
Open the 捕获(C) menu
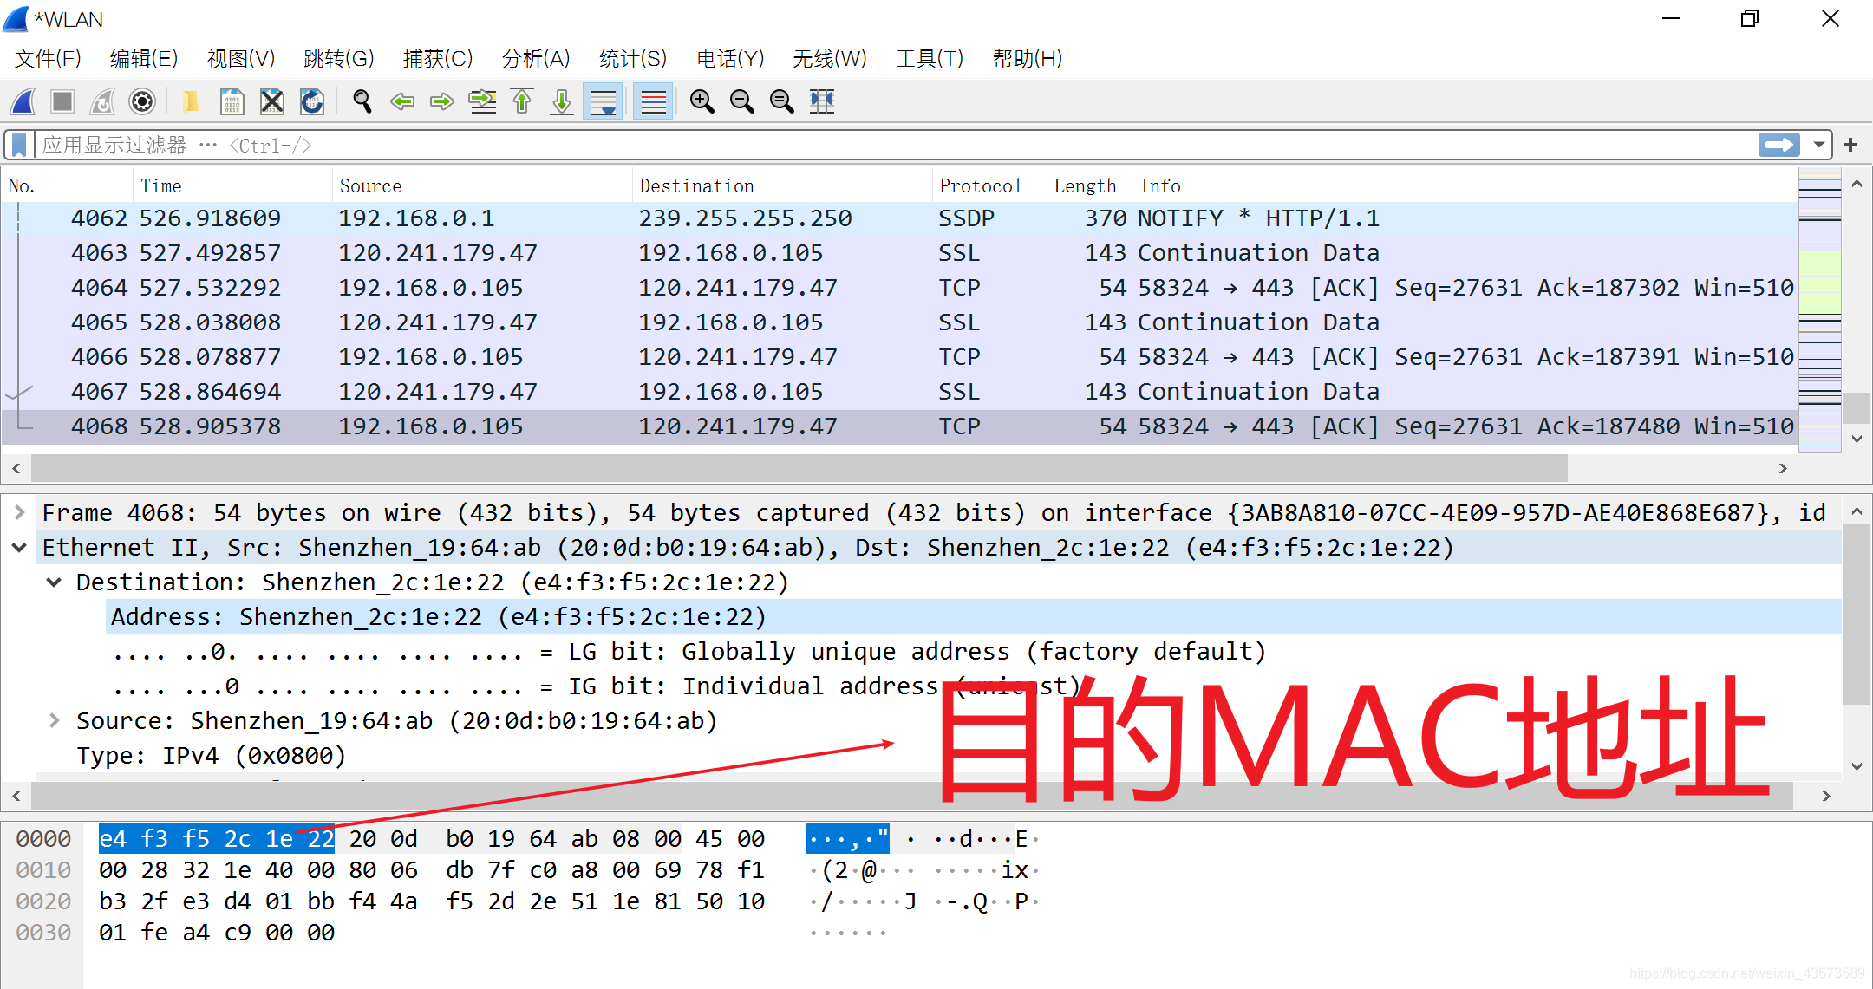pos(437,58)
